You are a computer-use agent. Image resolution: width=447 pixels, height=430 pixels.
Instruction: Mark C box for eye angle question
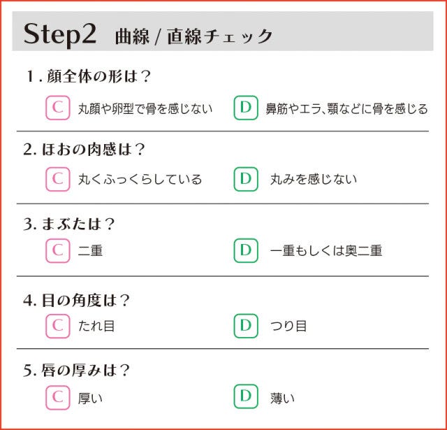point(57,325)
